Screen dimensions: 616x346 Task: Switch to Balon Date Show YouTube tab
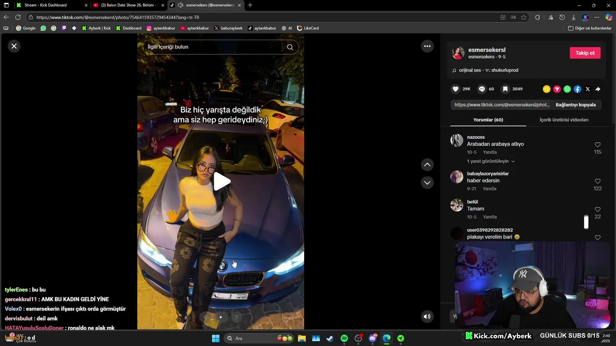(x=129, y=5)
